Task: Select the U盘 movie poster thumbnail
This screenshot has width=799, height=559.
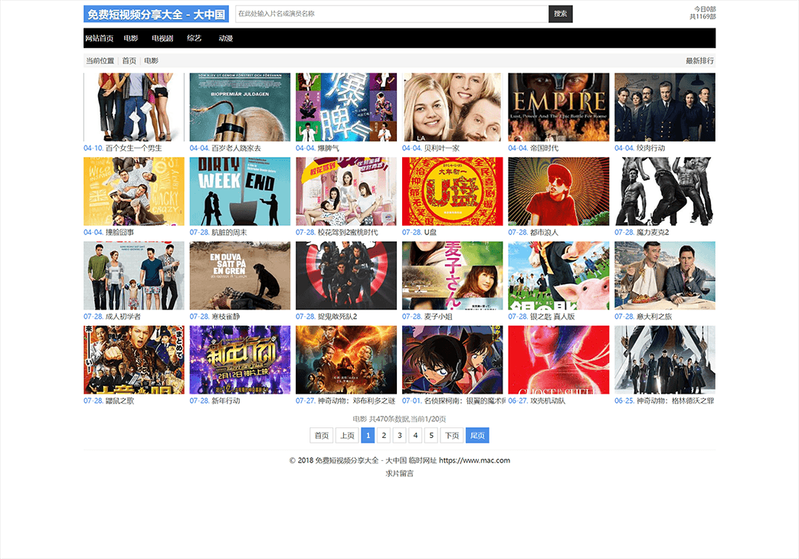Action: pos(452,191)
